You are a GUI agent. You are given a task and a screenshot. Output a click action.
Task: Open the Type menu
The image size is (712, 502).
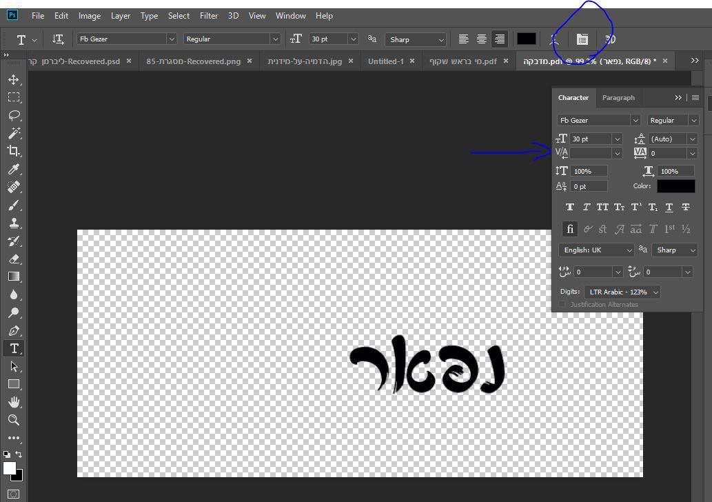pos(149,15)
